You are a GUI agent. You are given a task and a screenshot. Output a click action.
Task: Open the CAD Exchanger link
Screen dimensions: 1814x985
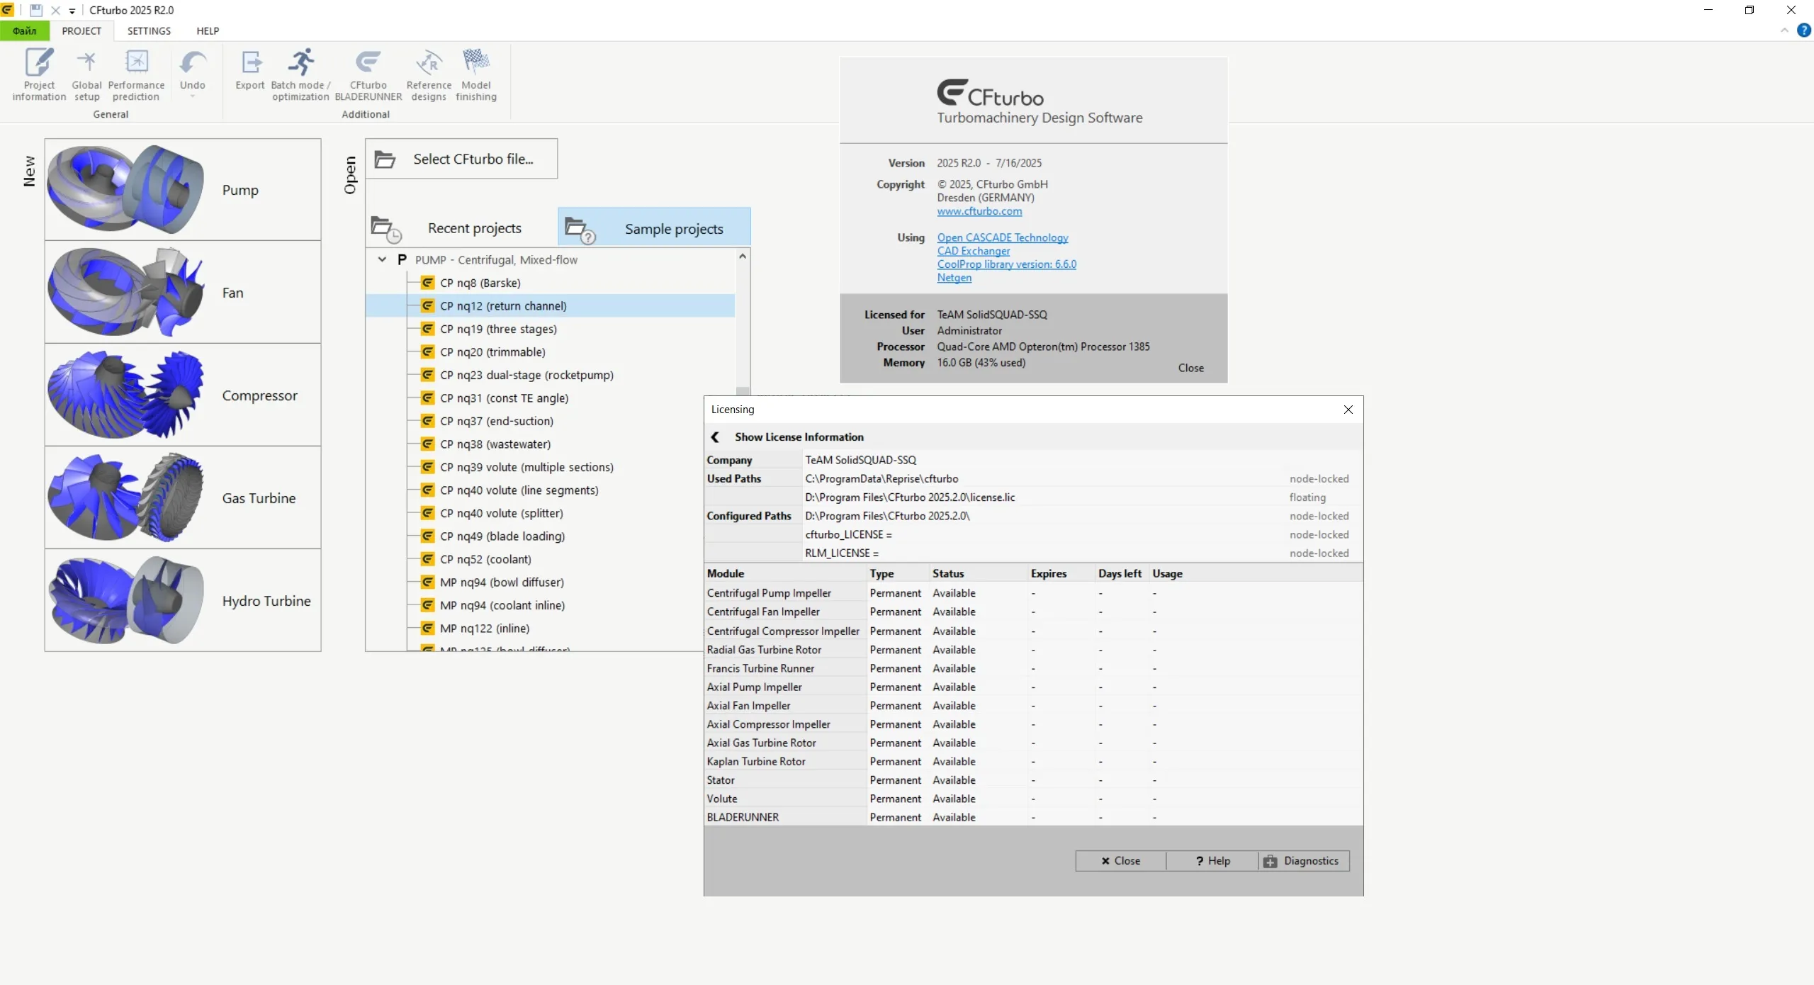(973, 251)
